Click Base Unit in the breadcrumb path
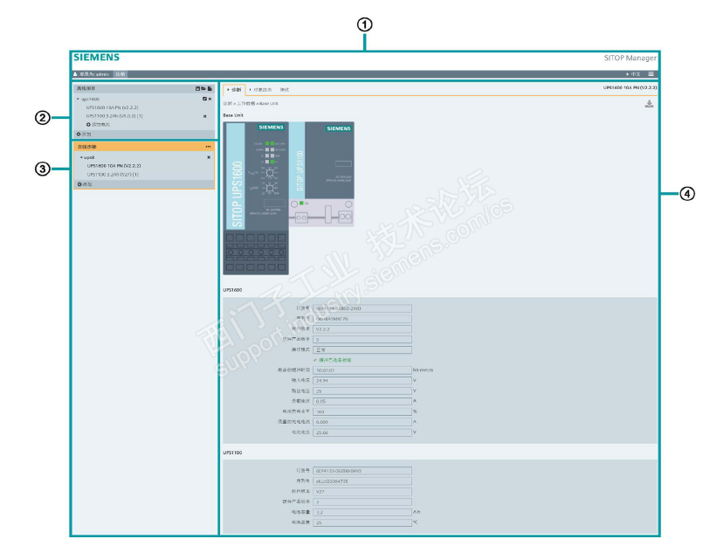This screenshot has width=710, height=546. [x=269, y=104]
